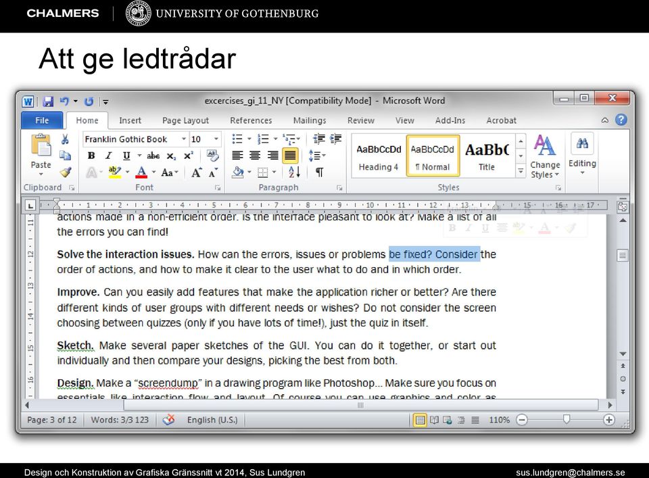Apply subscript formatting
The height and width of the screenshot is (478, 649).
pos(171,156)
